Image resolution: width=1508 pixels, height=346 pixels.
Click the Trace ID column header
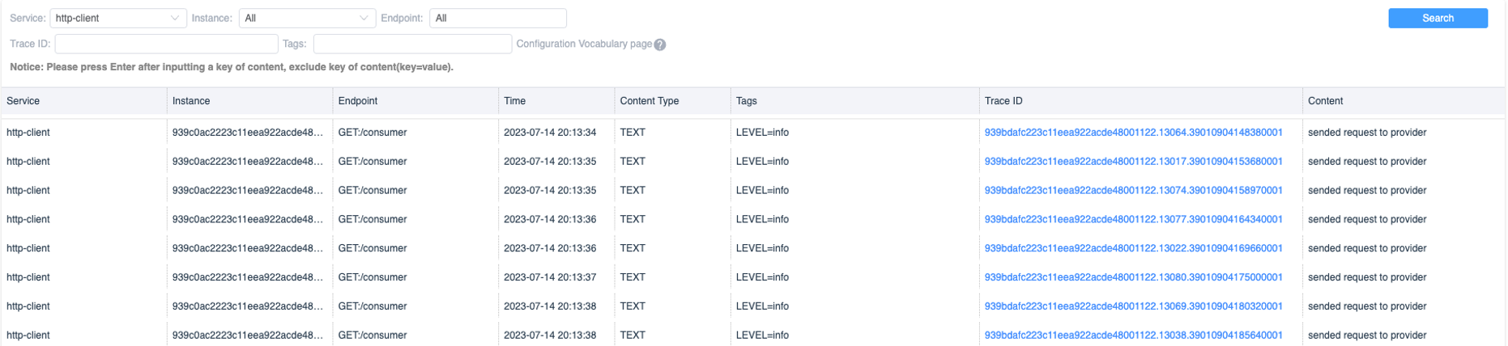(x=1003, y=101)
